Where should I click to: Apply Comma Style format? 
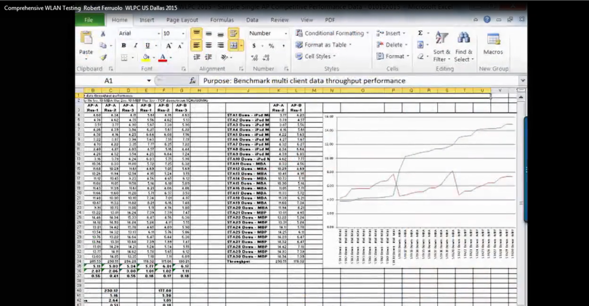tap(284, 45)
